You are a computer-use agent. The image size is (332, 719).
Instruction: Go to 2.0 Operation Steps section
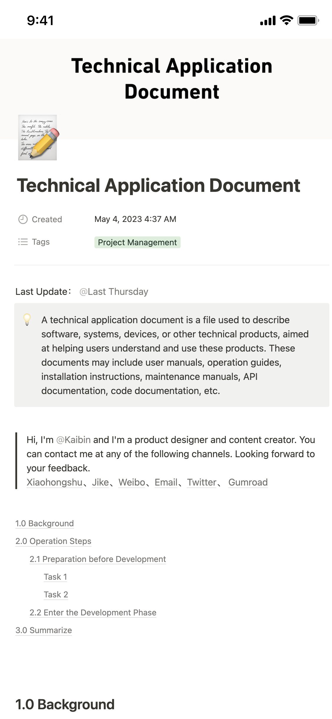point(53,541)
